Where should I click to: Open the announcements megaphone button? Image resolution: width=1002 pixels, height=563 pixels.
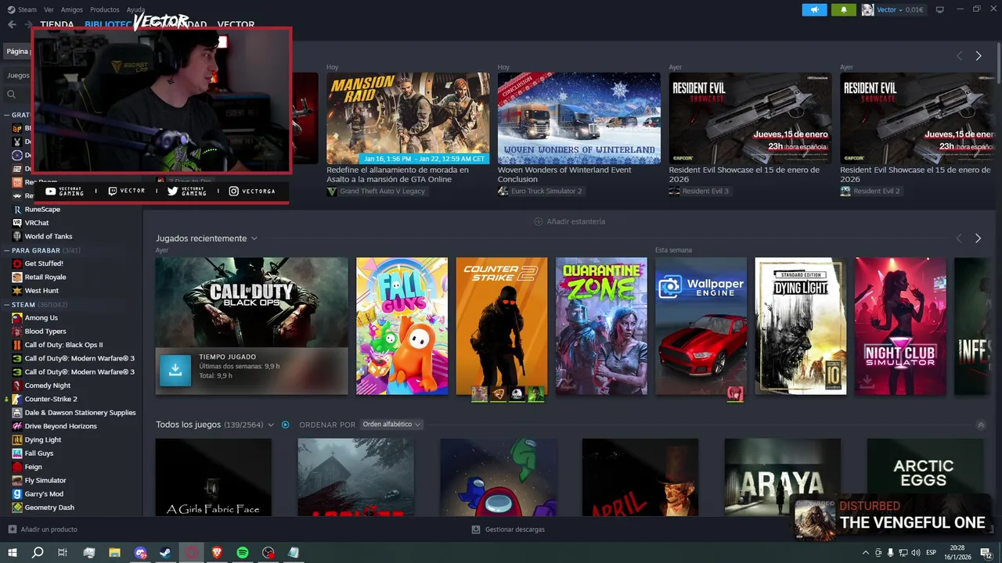(x=814, y=9)
